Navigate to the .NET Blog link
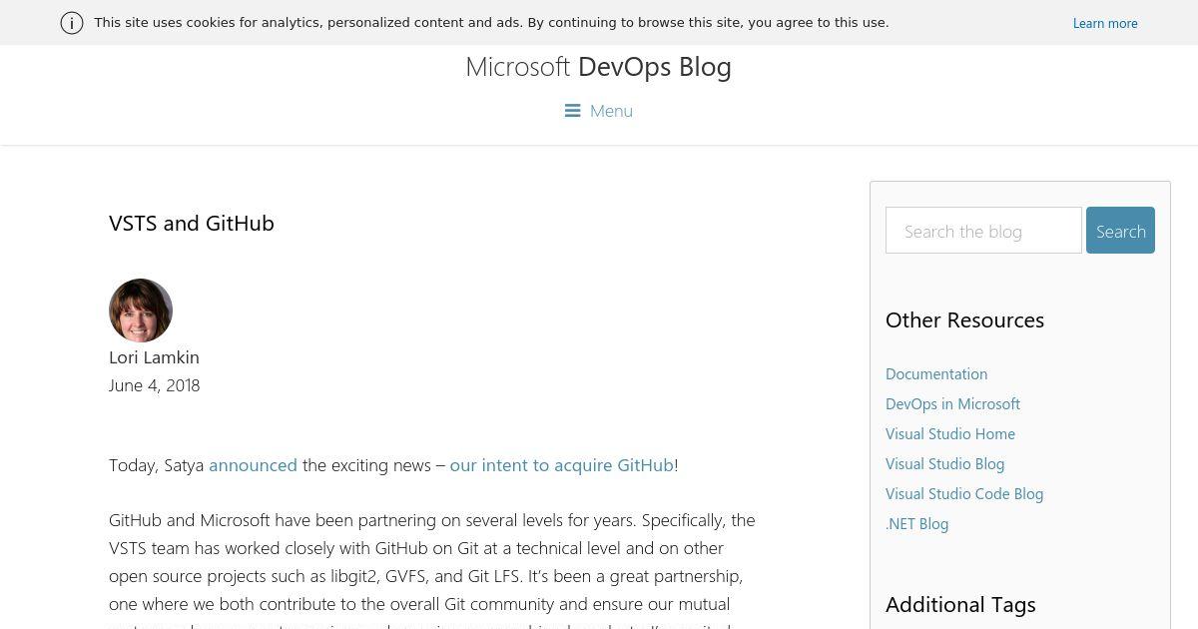The image size is (1198, 629). 916,524
